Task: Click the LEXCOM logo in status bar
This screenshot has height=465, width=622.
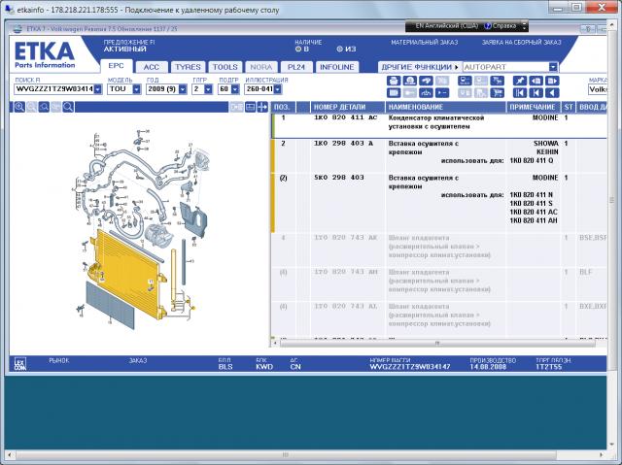Action: tap(19, 364)
